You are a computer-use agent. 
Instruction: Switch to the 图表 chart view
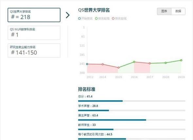click(x=164, y=11)
